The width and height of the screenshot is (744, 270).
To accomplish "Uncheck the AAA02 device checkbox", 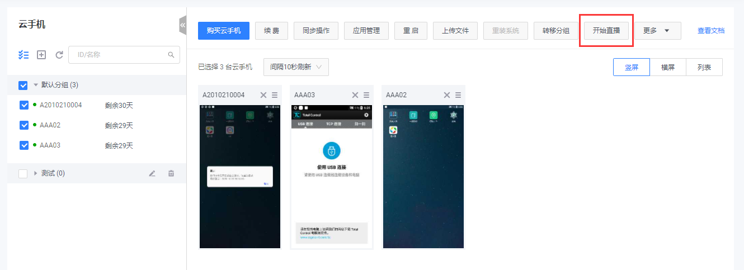I will (24, 125).
